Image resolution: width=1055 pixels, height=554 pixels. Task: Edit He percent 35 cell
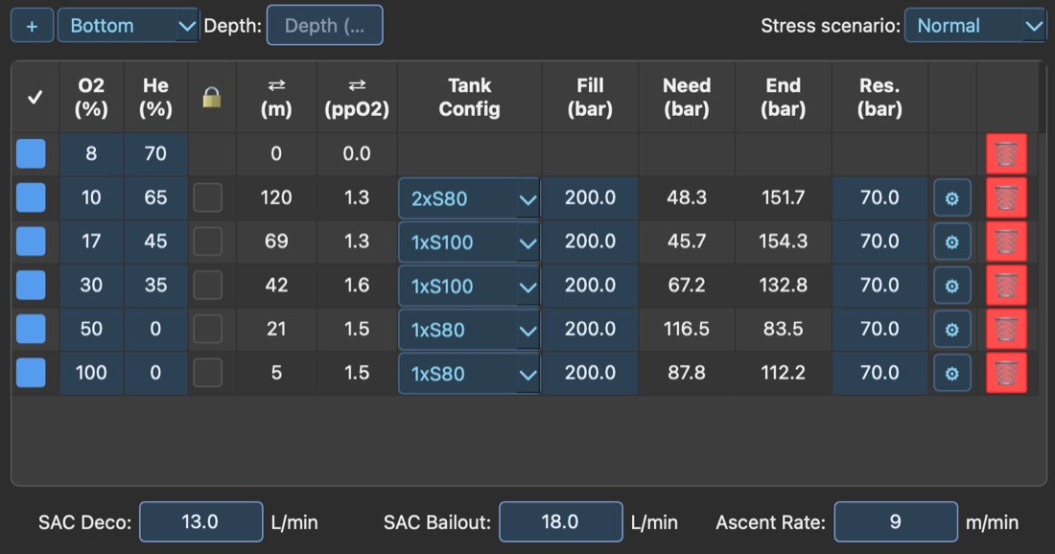pos(155,285)
